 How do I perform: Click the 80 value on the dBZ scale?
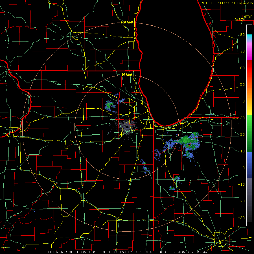(242, 35)
